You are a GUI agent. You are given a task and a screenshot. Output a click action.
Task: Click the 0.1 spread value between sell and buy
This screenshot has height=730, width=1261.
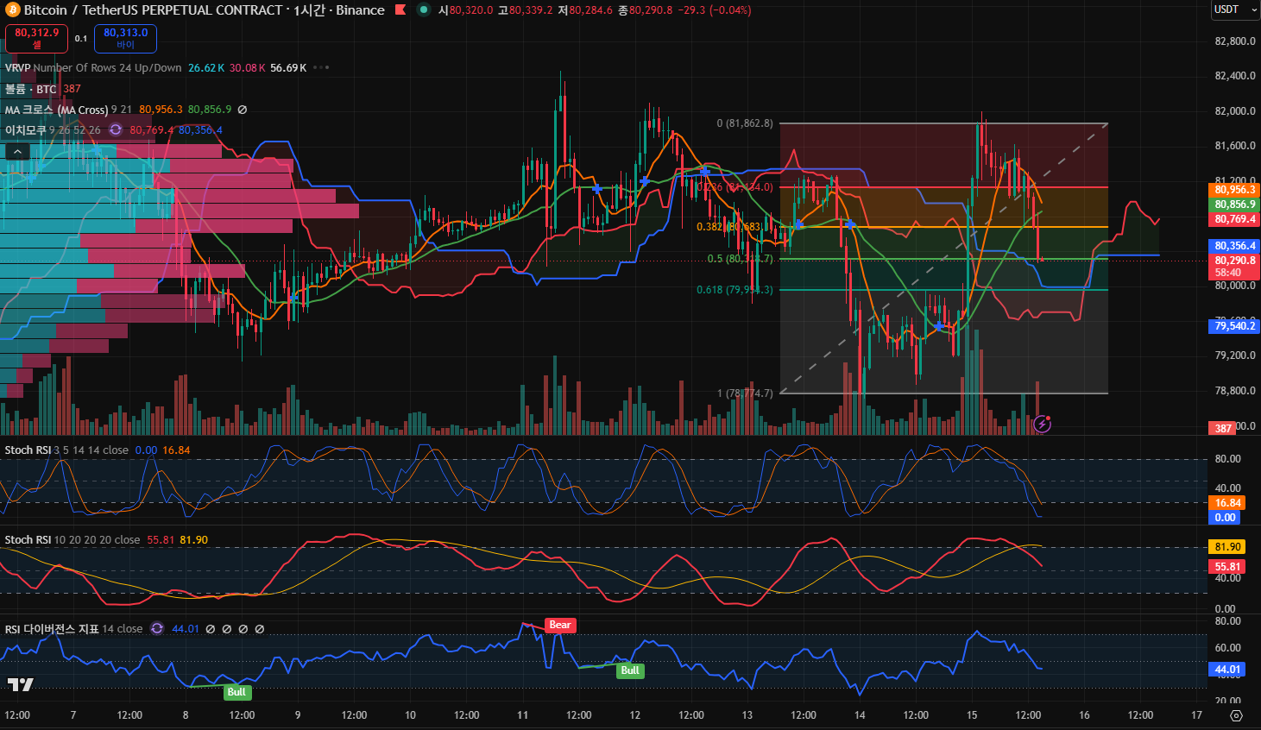[x=81, y=38]
